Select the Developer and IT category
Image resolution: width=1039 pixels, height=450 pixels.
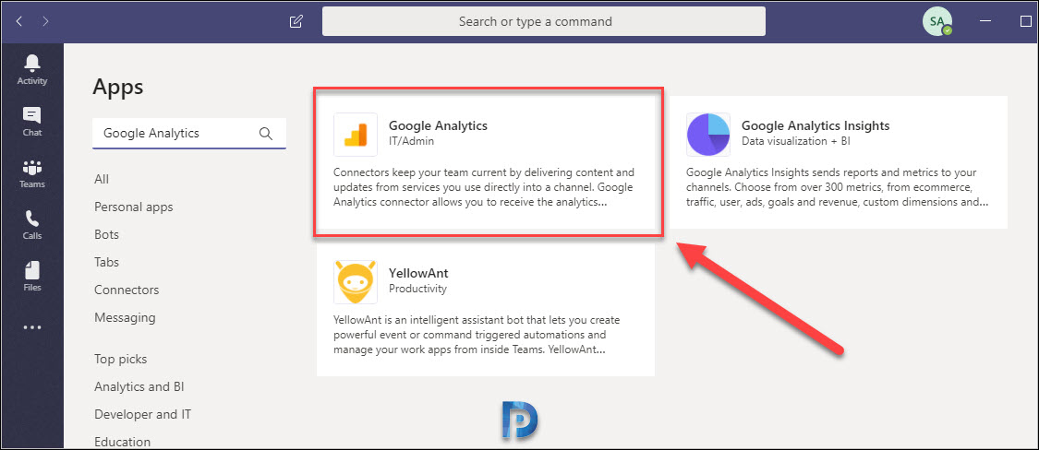point(142,414)
